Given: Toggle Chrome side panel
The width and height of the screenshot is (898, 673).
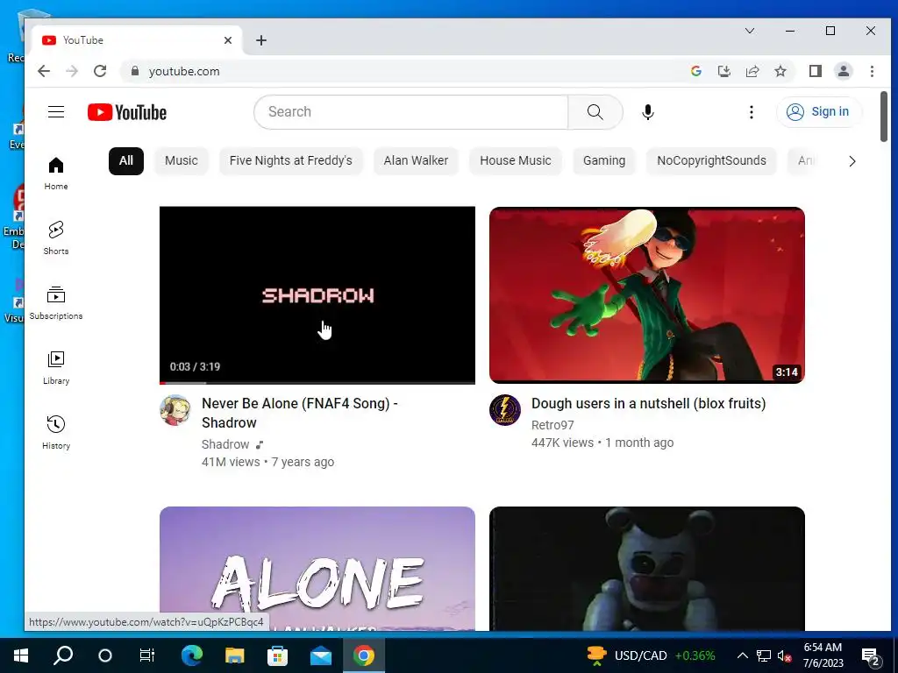Looking at the screenshot, I should (816, 71).
